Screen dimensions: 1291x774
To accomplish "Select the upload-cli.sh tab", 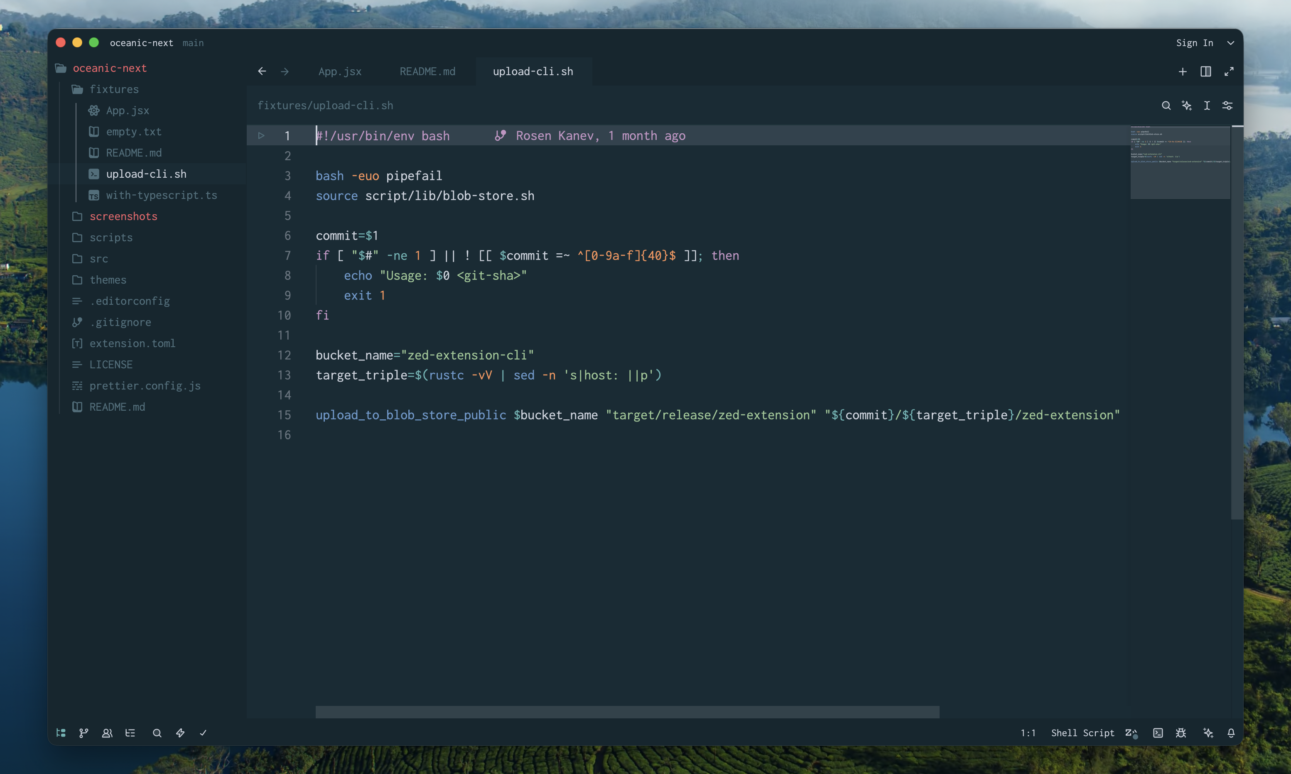I will [x=533, y=71].
